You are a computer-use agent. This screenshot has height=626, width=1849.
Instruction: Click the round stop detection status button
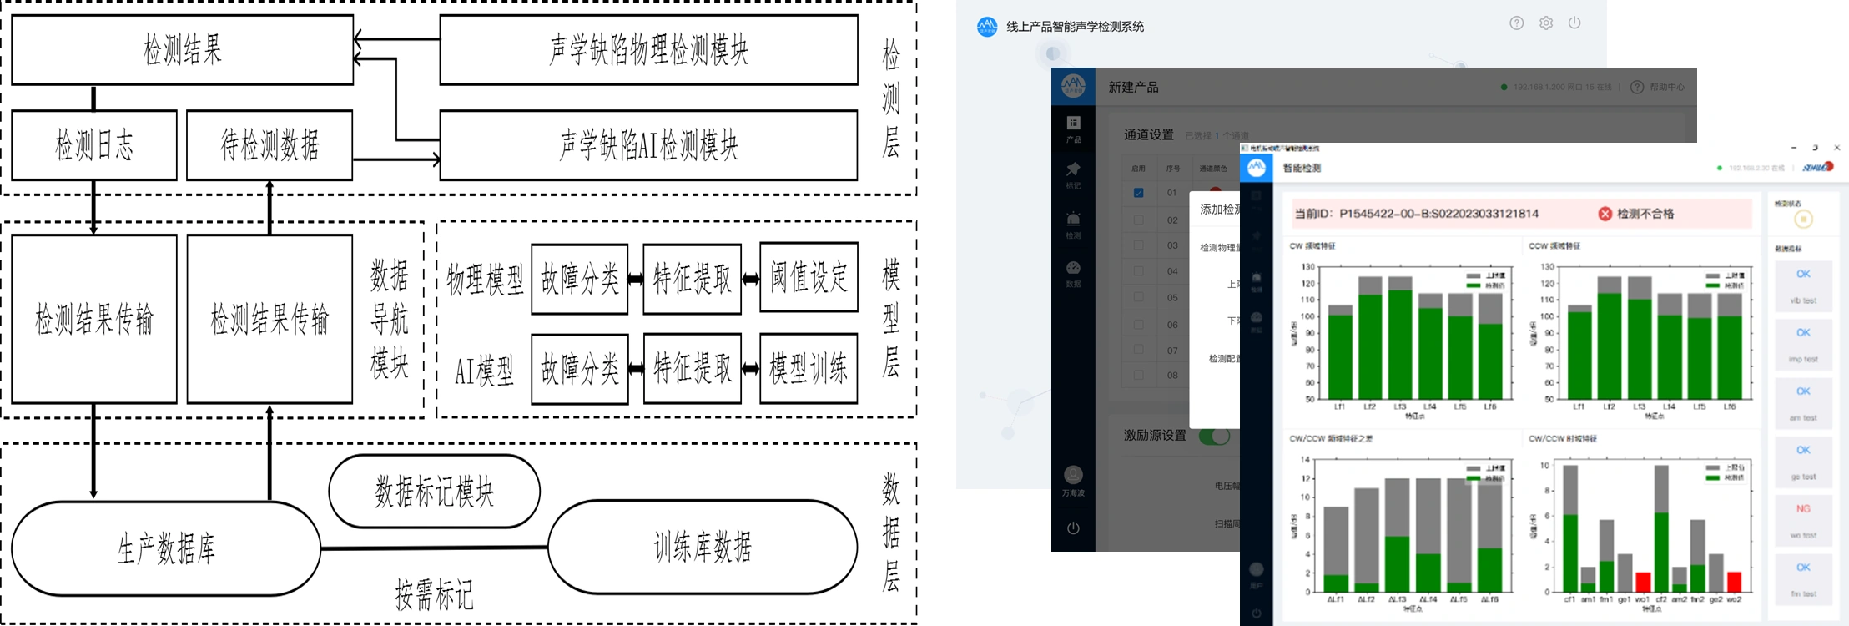point(1803,220)
